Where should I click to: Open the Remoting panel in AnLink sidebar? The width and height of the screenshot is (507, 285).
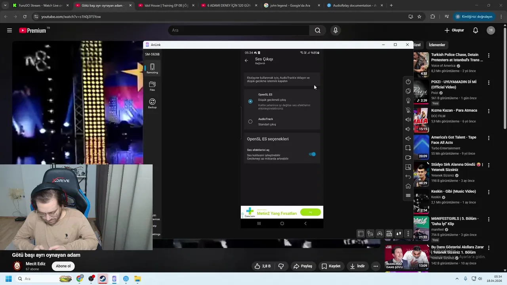coord(152,68)
